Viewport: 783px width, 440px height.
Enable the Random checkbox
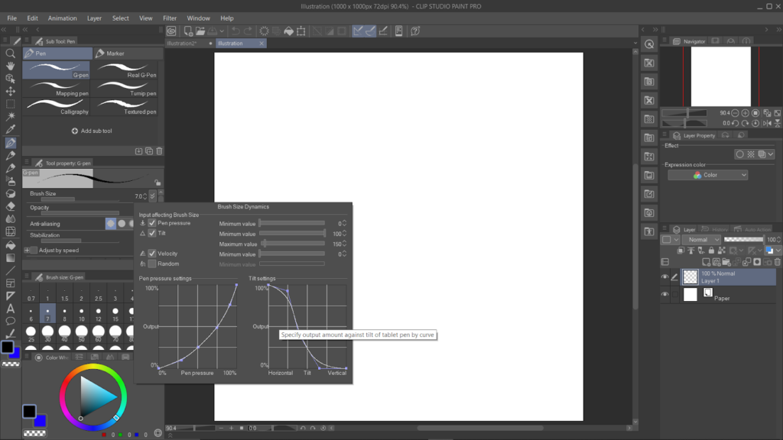[x=152, y=264]
